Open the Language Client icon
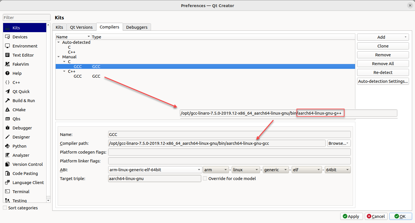This screenshot has height=223, width=415. pyautogui.click(x=7, y=183)
